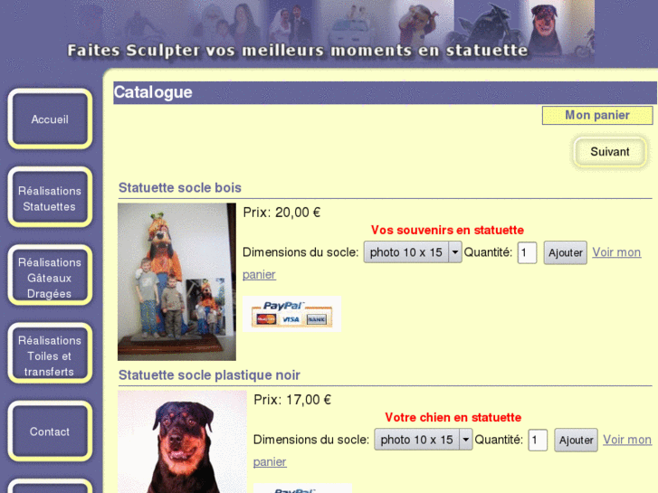Click 'Votre chien en statuette' red text
Screen dimensions: 658x493
click(x=453, y=417)
